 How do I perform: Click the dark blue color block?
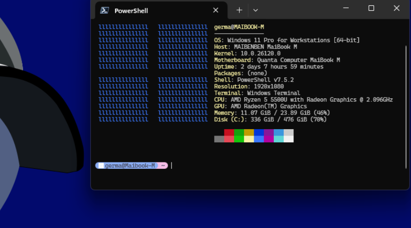[259, 133]
